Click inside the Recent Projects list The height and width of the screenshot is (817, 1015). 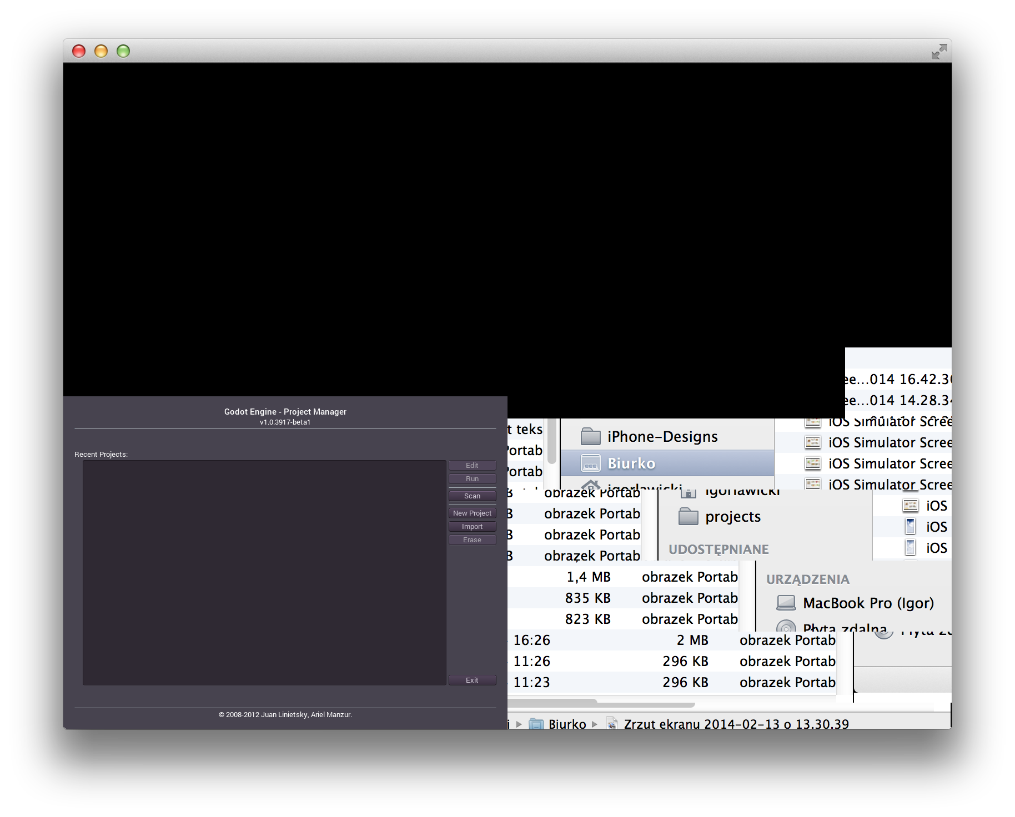(x=264, y=572)
